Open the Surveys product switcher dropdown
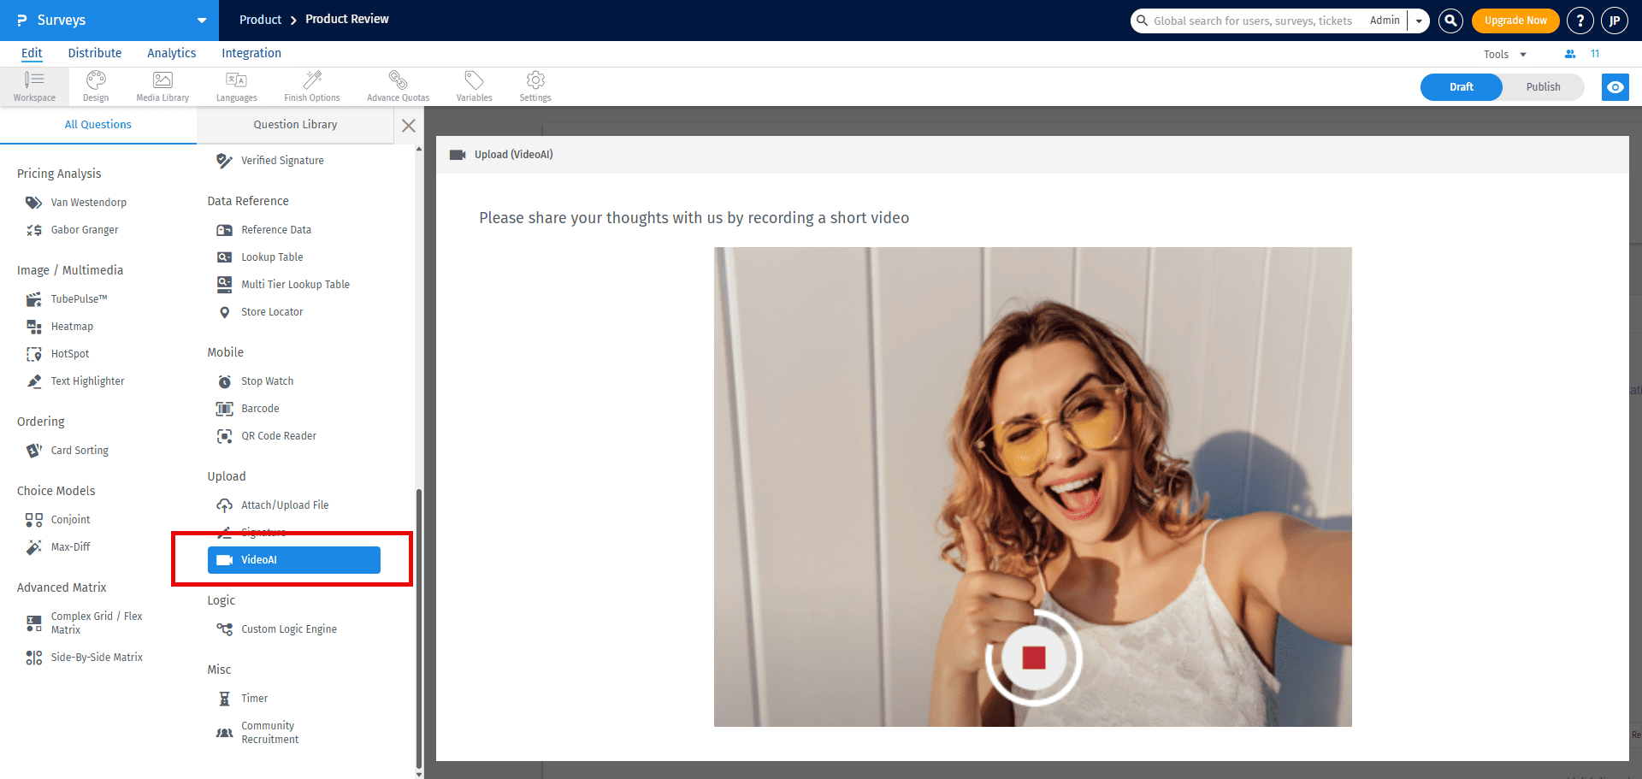1642x779 pixels. [201, 20]
